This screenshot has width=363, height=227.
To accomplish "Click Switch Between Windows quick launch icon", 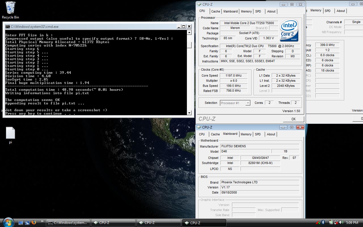I will coord(27,223).
